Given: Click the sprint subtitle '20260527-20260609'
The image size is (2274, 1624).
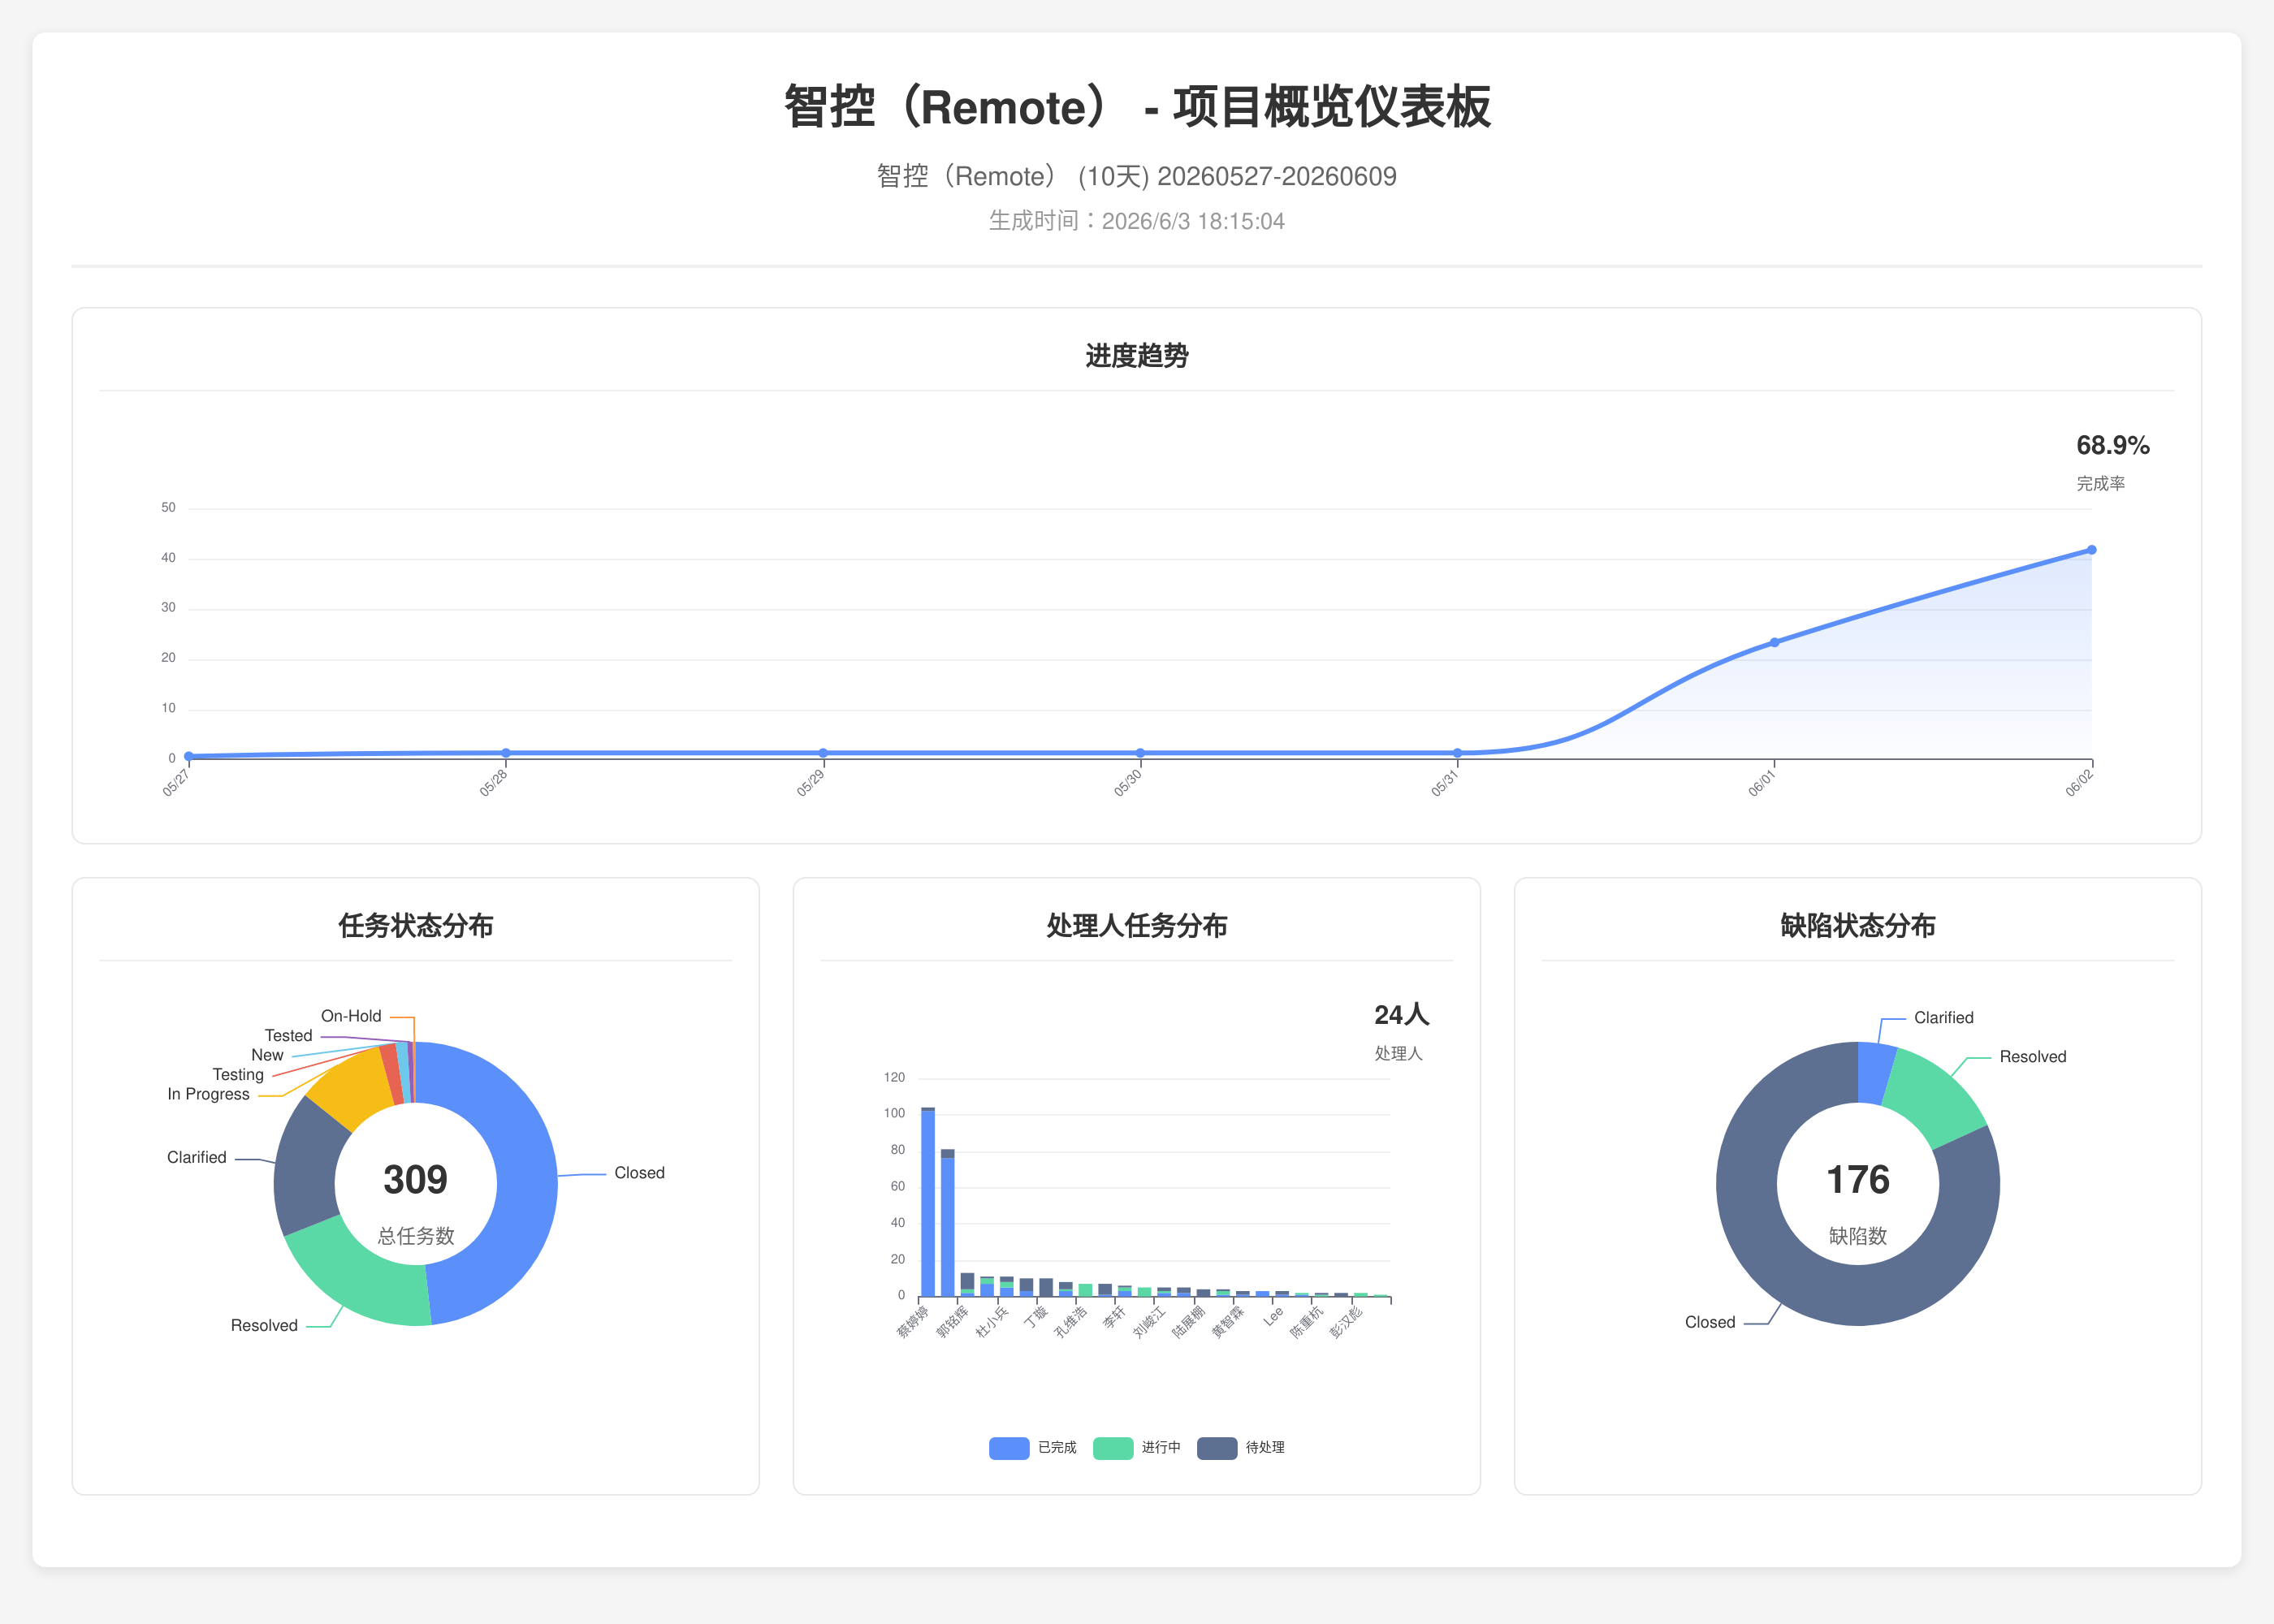Looking at the screenshot, I should coord(1276,176).
